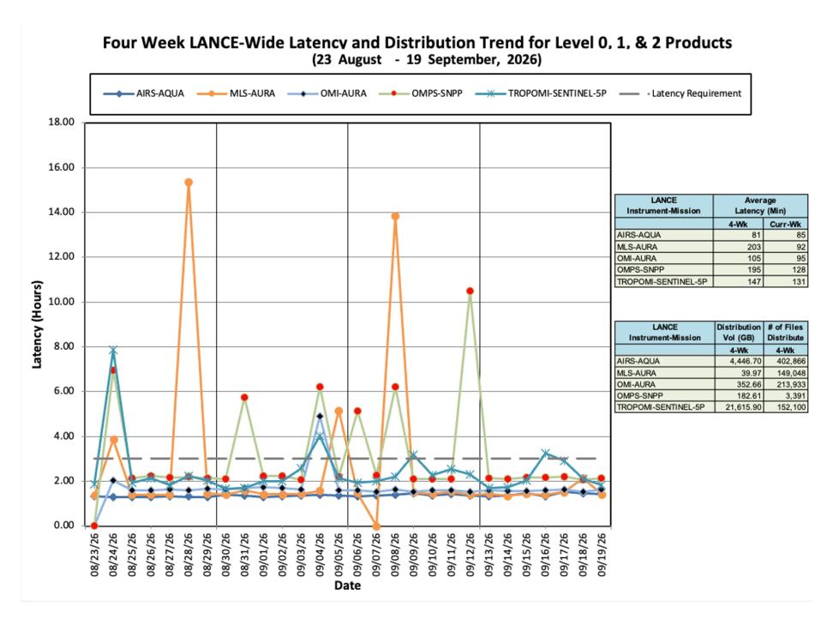Click the OMPS-SNPP red point on 09/06/26
The height and width of the screenshot is (625, 833).
click(357, 411)
